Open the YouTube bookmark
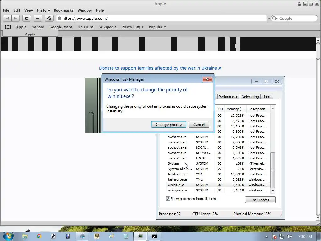Viewport: 321px width, 241px height. click(86, 27)
